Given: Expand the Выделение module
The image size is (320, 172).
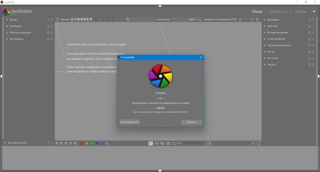Looking at the screenshot, I should coord(265,20).
